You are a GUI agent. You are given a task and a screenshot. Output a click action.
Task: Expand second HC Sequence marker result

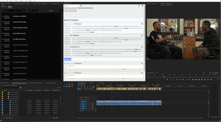tap(142, 73)
